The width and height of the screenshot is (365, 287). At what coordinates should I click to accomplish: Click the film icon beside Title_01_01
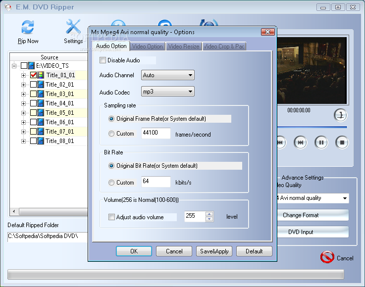pos(41,75)
